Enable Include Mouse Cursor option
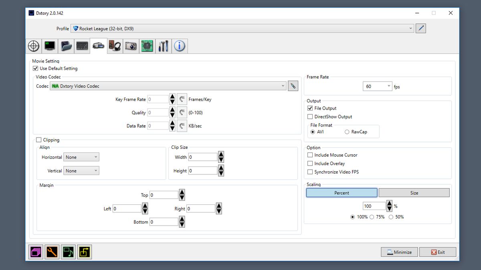Image resolution: width=481 pixels, height=270 pixels. 310,155
